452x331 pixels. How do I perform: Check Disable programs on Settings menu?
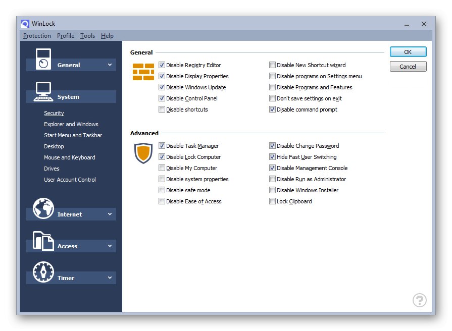[x=272, y=76]
